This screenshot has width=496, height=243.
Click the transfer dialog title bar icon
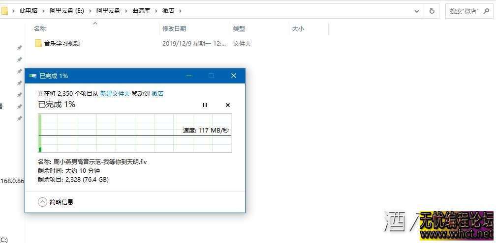pyautogui.click(x=33, y=76)
